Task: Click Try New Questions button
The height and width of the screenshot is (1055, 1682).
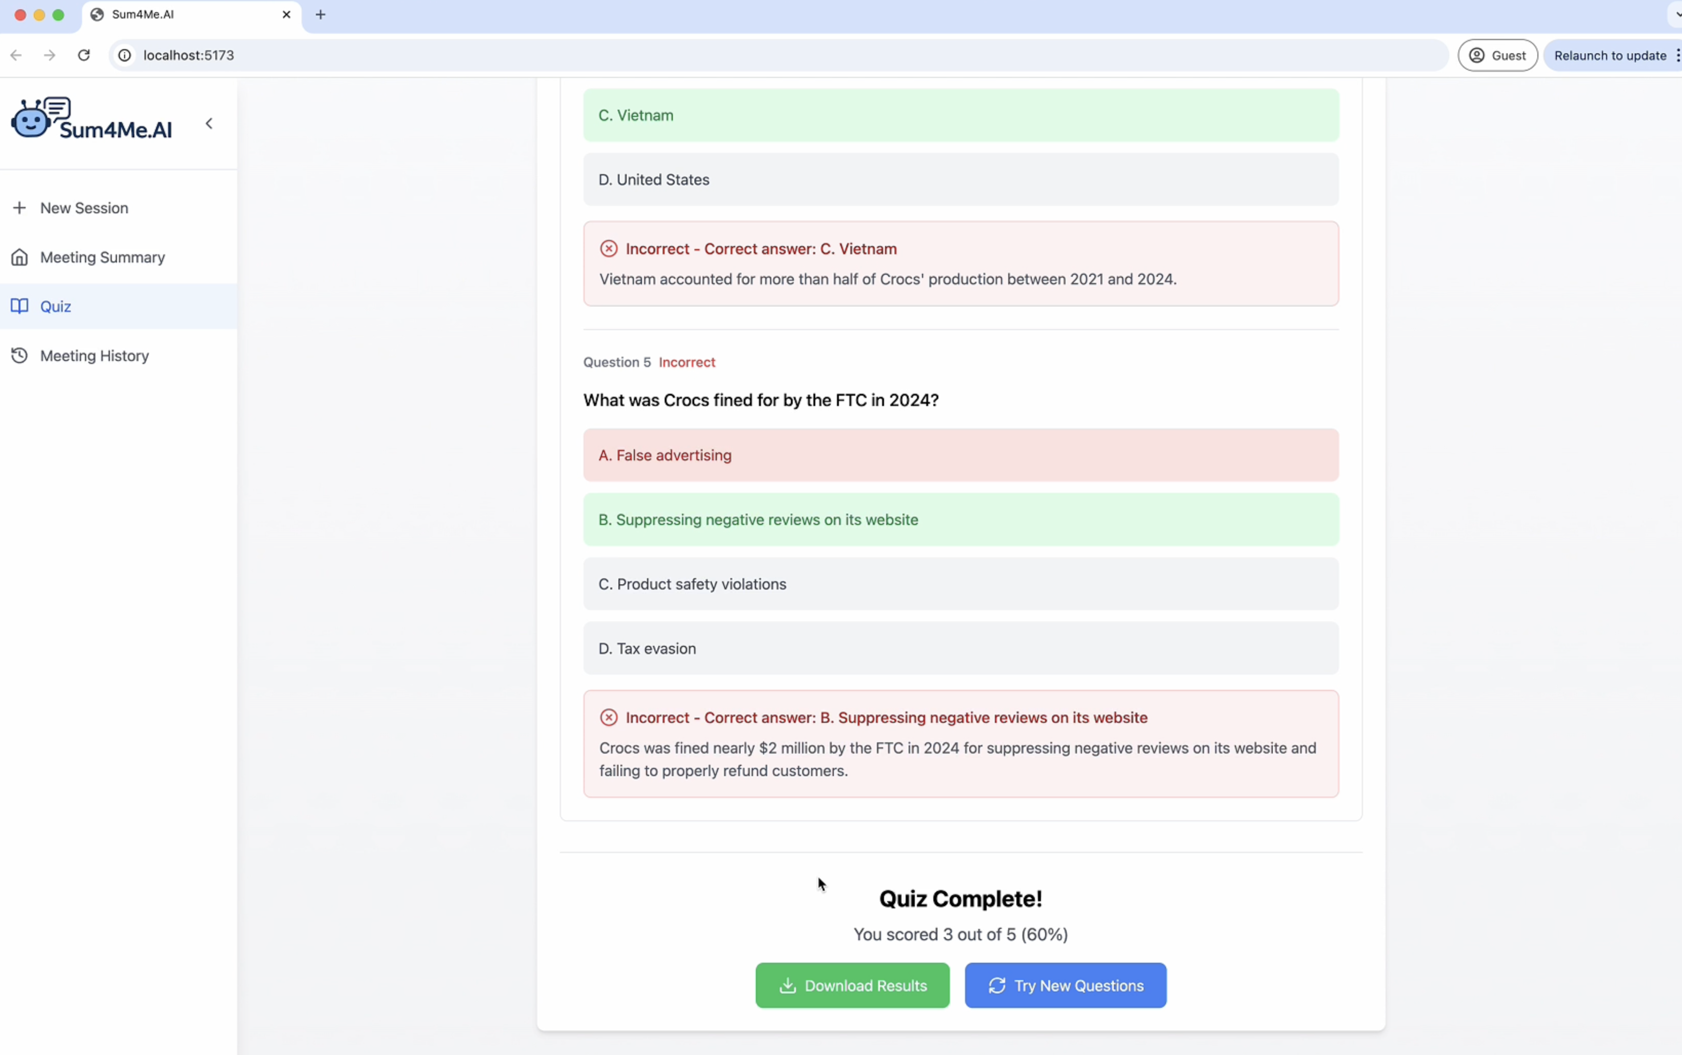Action: [1065, 985]
